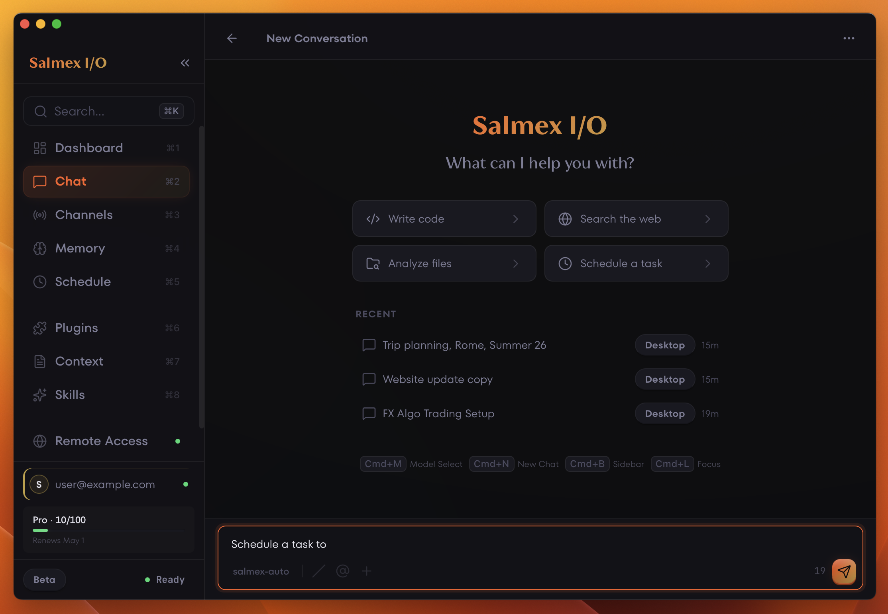Open the Context page

(106, 361)
